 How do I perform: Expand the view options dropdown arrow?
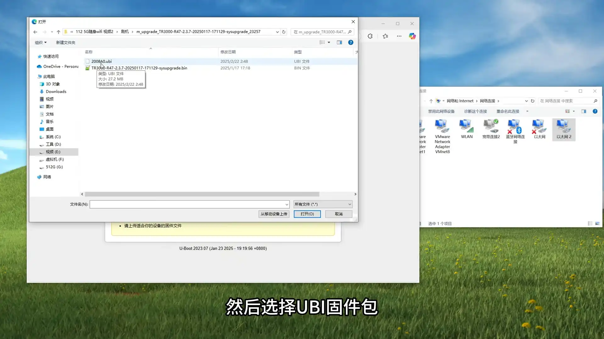pyautogui.click(x=329, y=42)
